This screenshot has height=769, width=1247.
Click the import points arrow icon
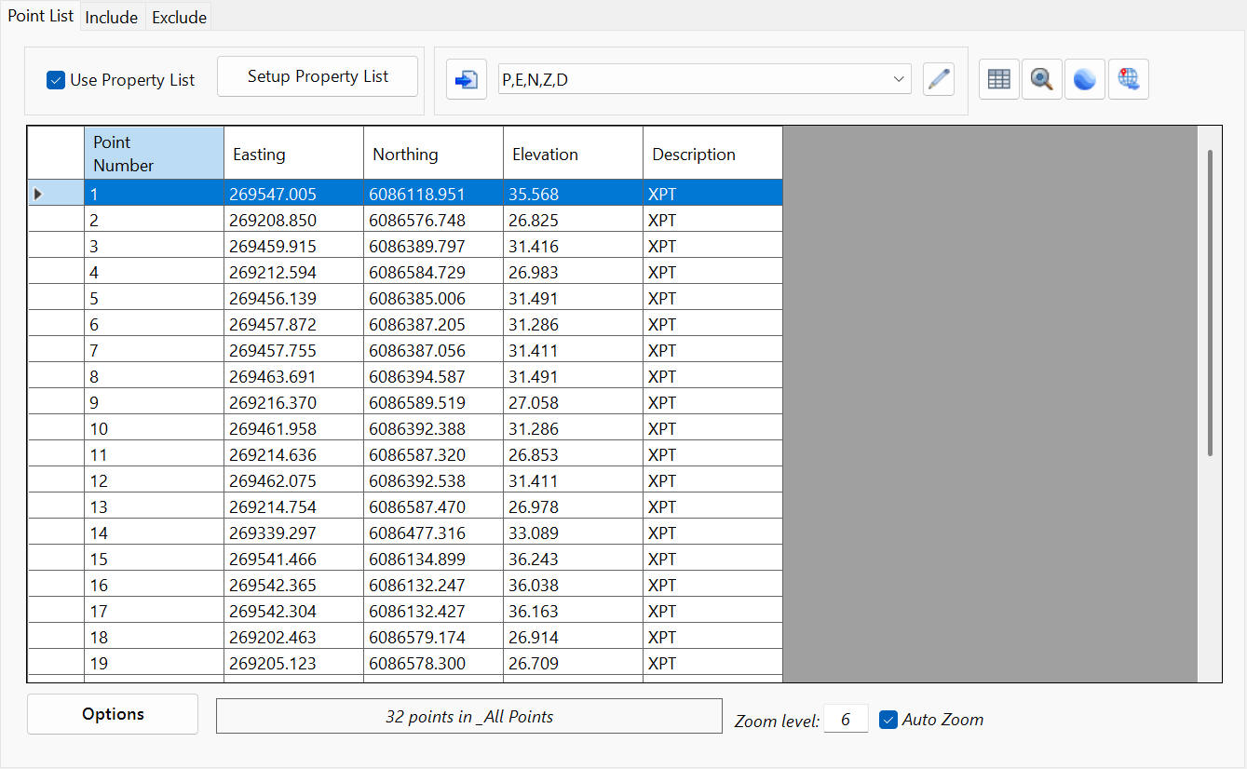coord(466,80)
